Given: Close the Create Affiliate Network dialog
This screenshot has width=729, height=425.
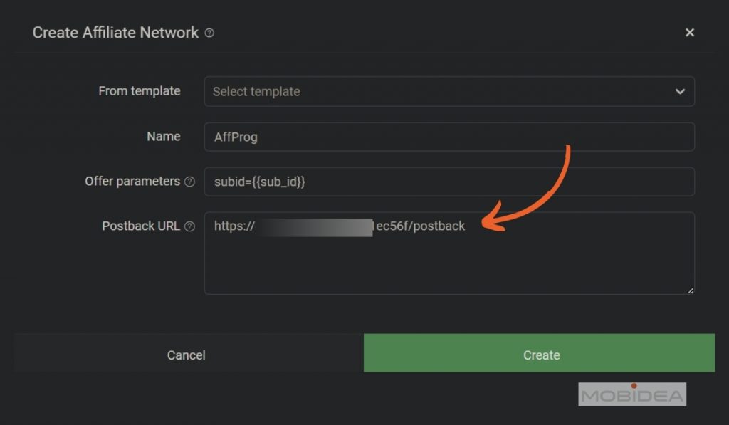Looking at the screenshot, I should point(689,33).
